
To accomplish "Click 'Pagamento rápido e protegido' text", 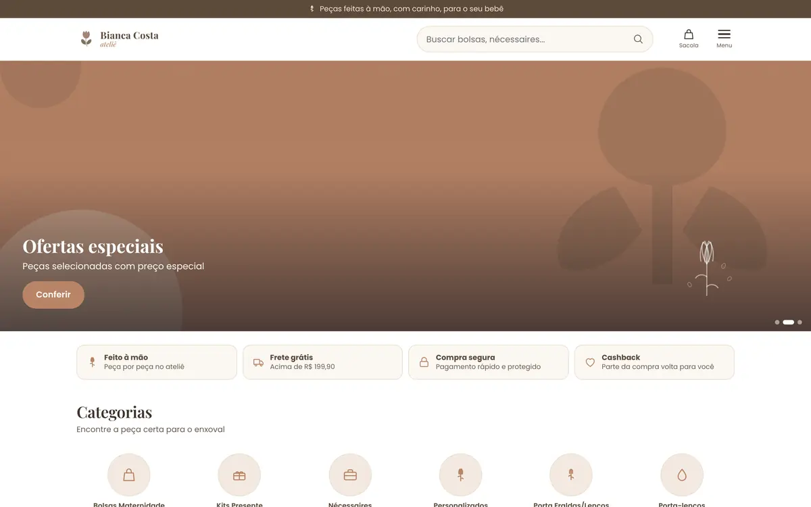I will 488,367.
